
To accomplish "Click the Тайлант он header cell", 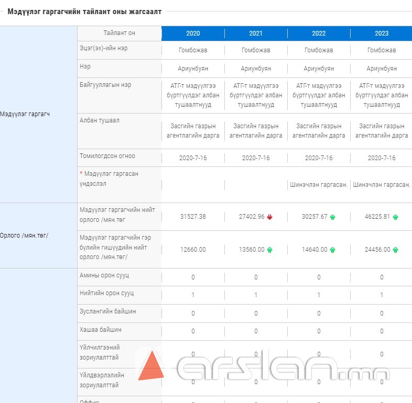I will (x=120, y=33).
